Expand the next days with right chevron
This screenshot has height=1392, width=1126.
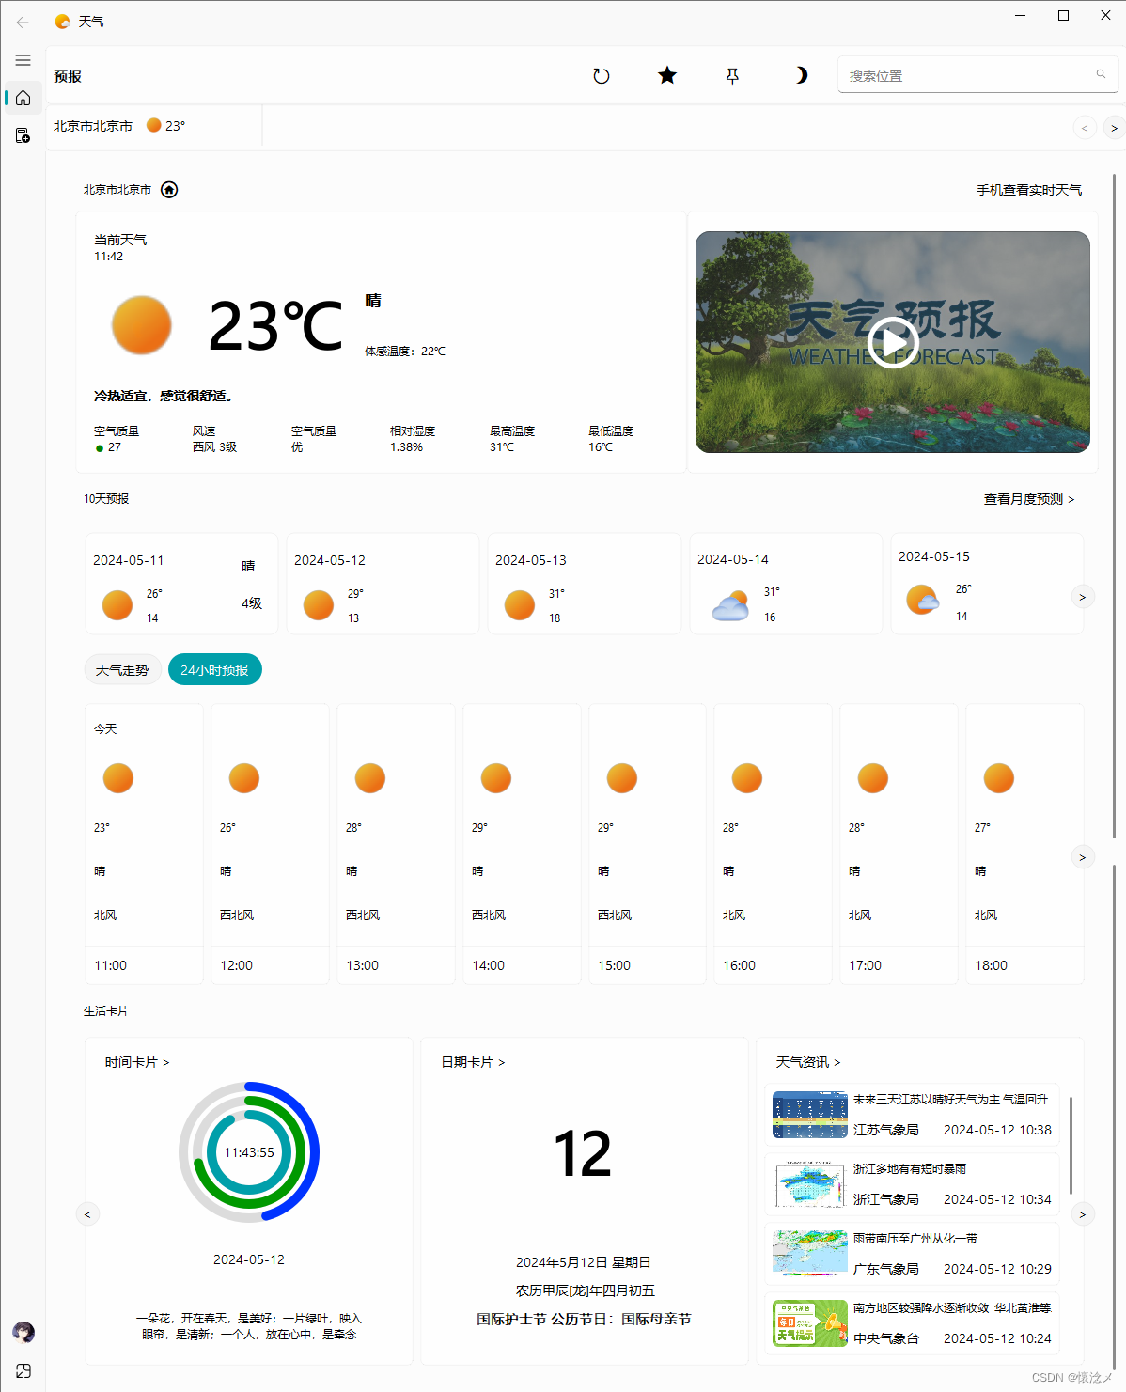pyautogui.click(x=1082, y=596)
